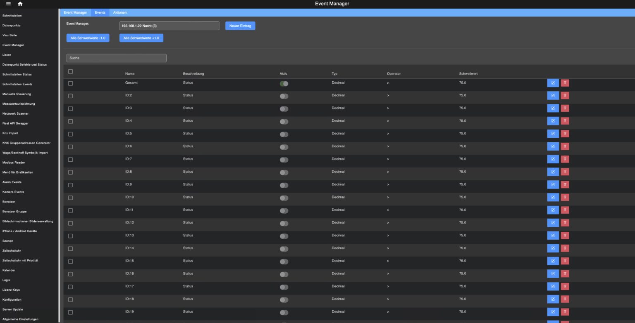Click the home icon in top bar
Image resolution: width=635 pixels, height=323 pixels.
[x=20, y=4]
